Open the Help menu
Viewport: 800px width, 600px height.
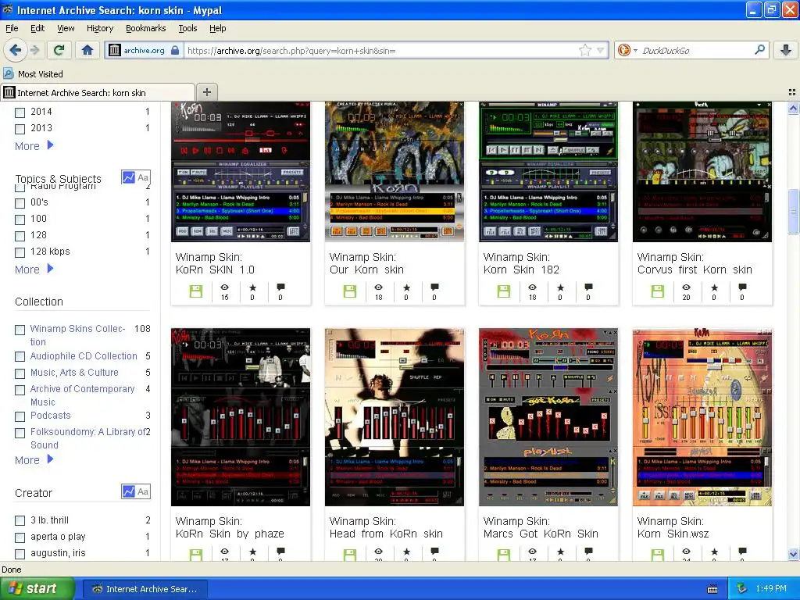pos(217,28)
